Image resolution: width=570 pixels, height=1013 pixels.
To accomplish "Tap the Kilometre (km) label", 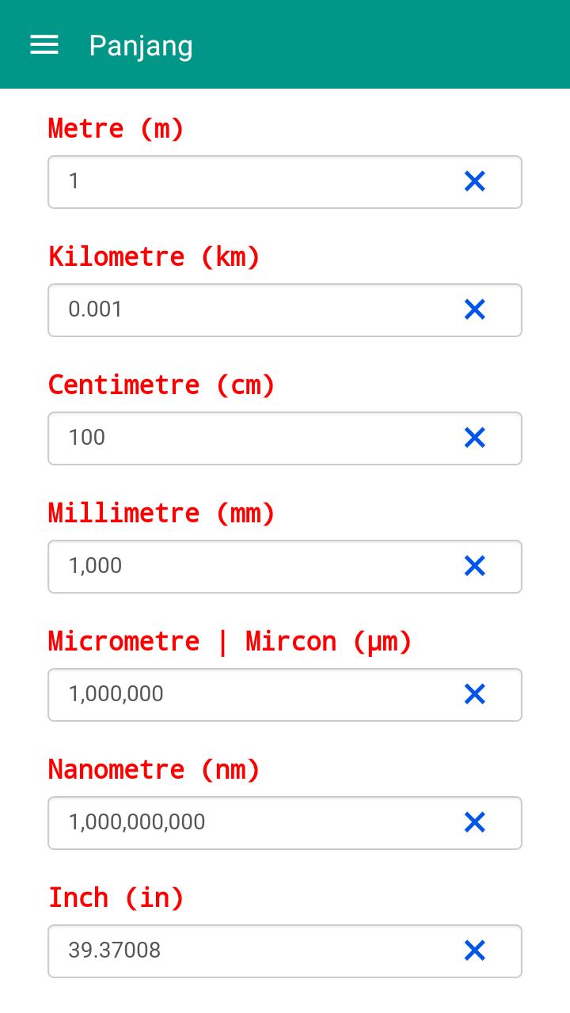I will [x=154, y=256].
